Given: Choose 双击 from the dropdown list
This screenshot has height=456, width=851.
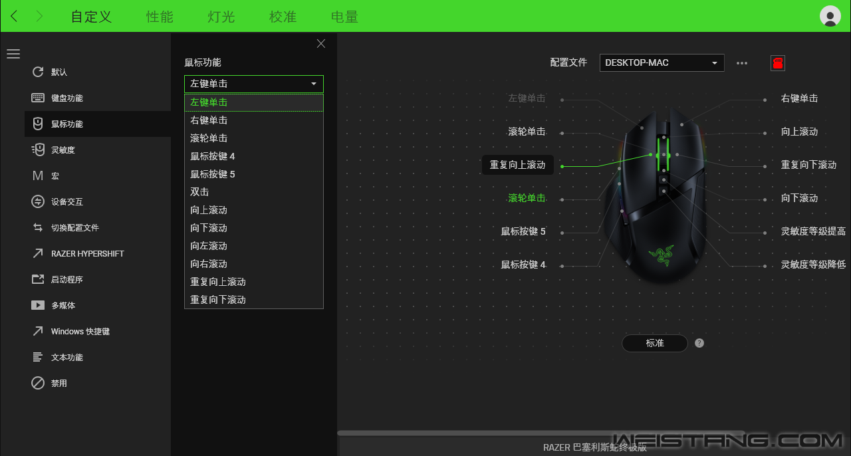Looking at the screenshot, I should (199, 192).
